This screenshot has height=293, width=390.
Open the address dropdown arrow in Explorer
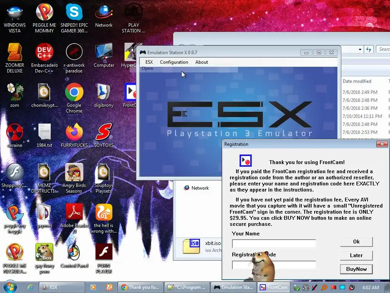[360, 50]
